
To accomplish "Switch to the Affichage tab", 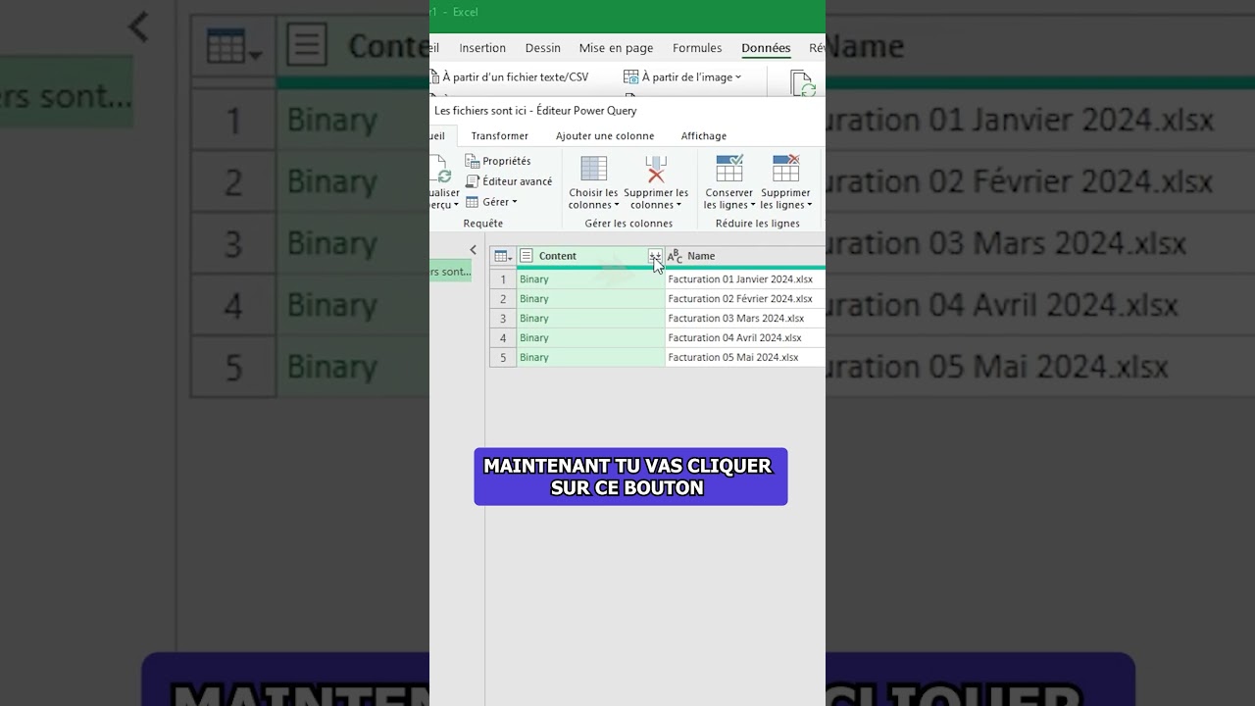I will (x=704, y=136).
